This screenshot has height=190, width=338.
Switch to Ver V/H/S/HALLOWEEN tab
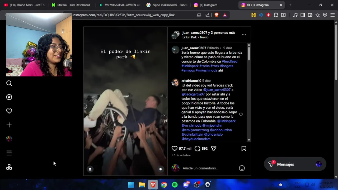120,5
